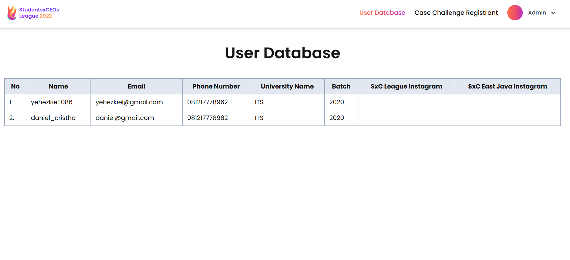
Task: Click the Phone Number column header
Action: pos(216,86)
